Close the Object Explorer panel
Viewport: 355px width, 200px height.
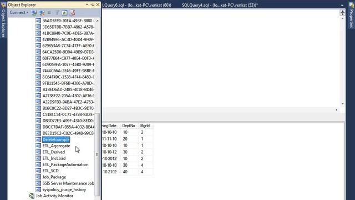[98, 4]
